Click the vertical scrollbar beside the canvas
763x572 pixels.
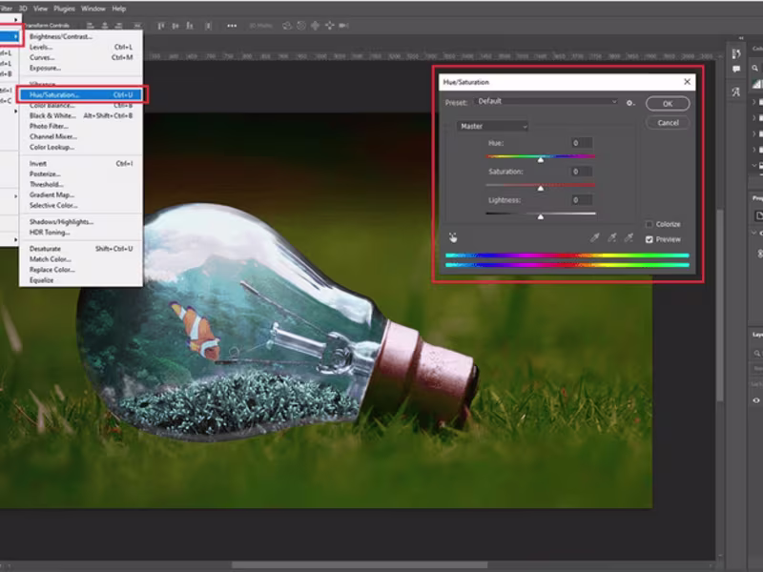tap(720, 304)
